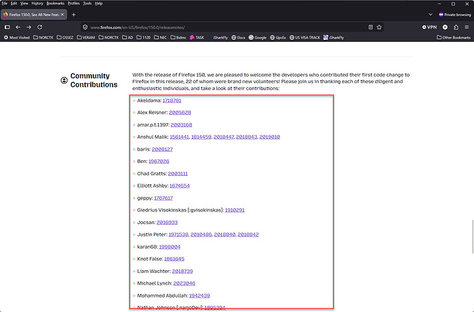
Task: Open the File menu
Action: pos(4,3)
